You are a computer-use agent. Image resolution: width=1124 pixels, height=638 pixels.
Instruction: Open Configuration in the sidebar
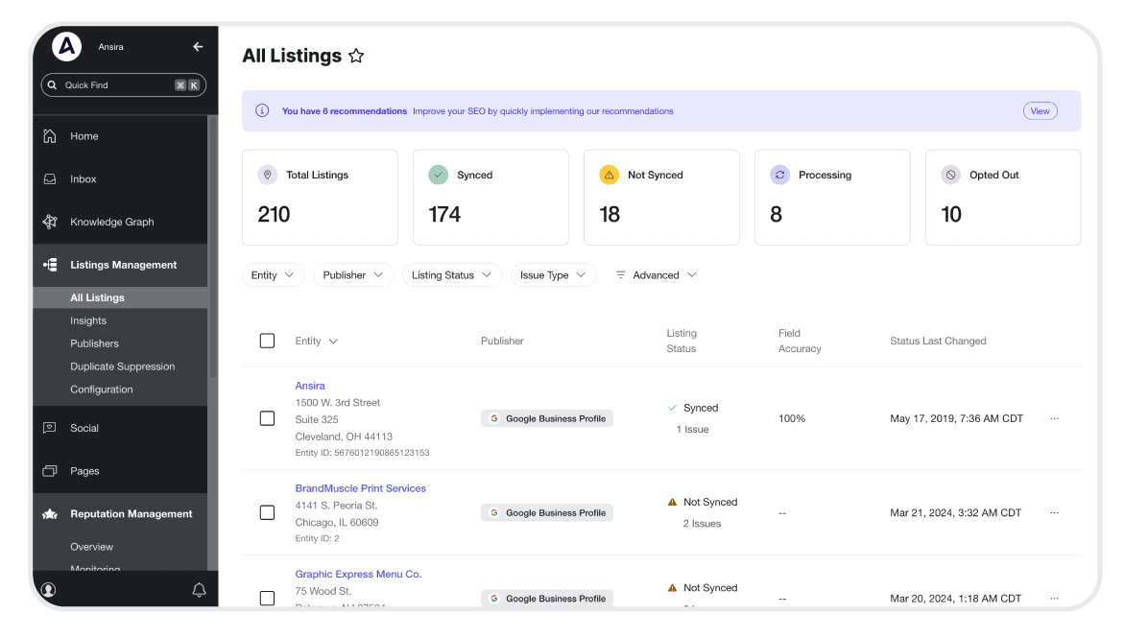click(x=102, y=390)
